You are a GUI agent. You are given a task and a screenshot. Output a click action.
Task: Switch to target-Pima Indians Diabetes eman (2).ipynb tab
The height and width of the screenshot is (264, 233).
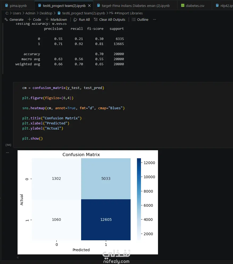[135, 6]
